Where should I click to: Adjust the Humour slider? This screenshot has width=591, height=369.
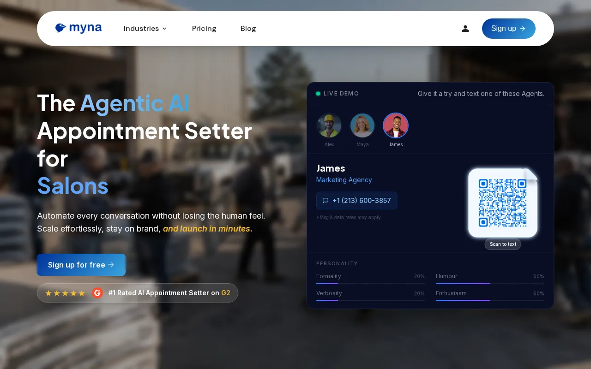coord(490,283)
